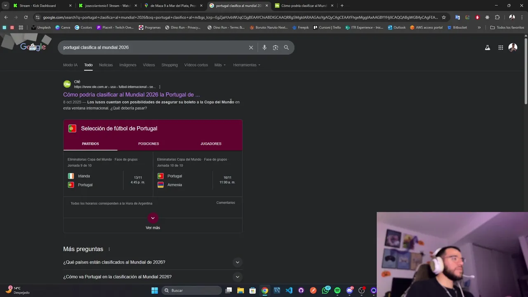This screenshot has height=297, width=528.
Task: Open Google Lens image search icon
Action: coord(276,47)
